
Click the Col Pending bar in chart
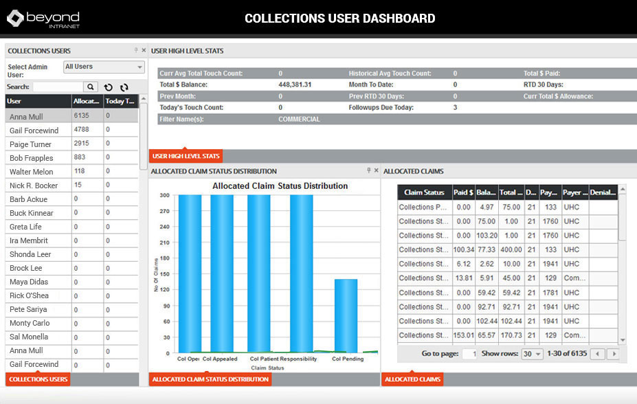click(x=346, y=315)
